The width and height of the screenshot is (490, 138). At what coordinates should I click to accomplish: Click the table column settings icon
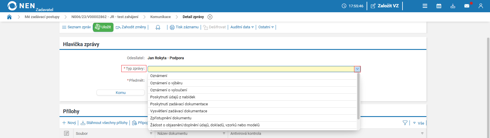coord(66,133)
